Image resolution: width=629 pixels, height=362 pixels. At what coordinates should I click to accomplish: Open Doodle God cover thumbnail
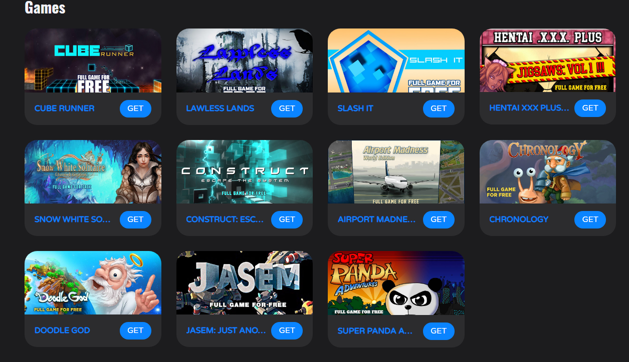pos(93,283)
